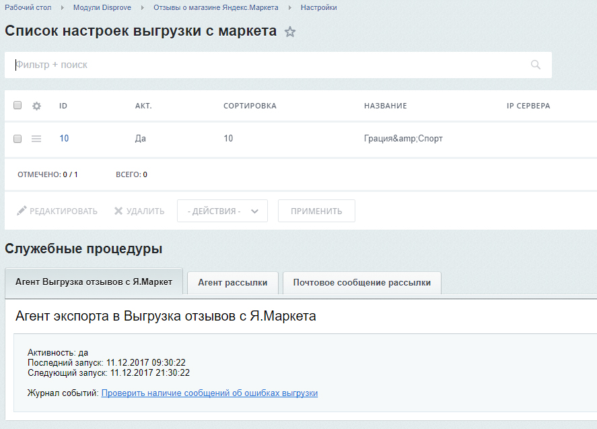Image resolution: width=597 pixels, height=429 pixels.
Task: Click the Delete button with X icon
Action: pyautogui.click(x=139, y=211)
